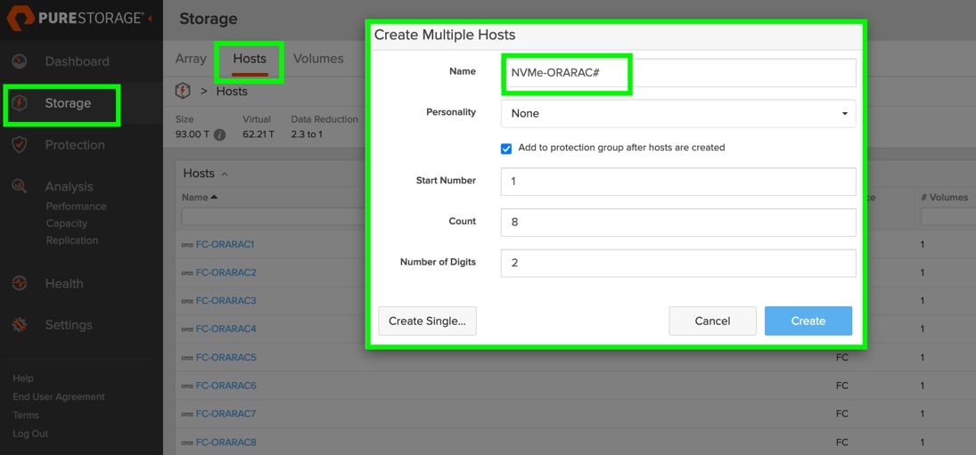This screenshot has height=455, width=976.
Task: Click the Number of Digits field
Action: pos(678,263)
